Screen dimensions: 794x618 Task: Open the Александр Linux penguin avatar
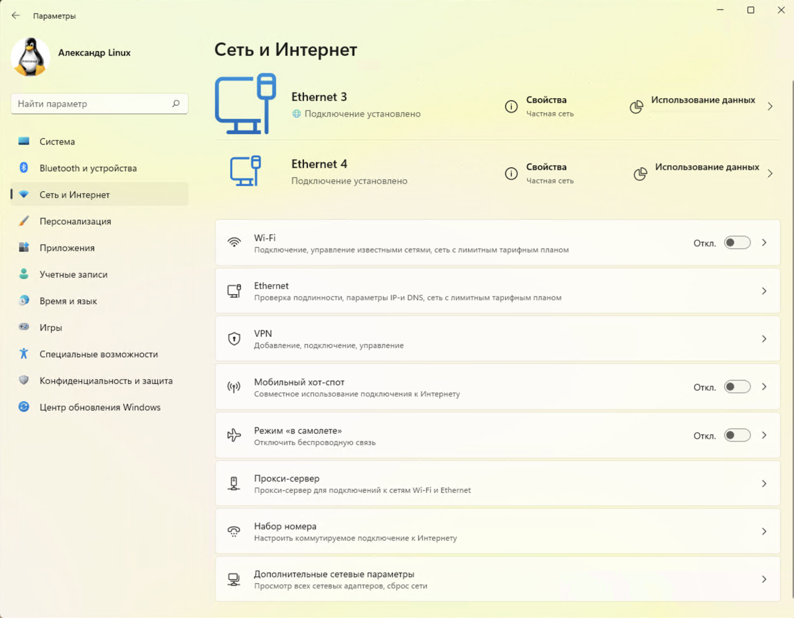[30, 57]
